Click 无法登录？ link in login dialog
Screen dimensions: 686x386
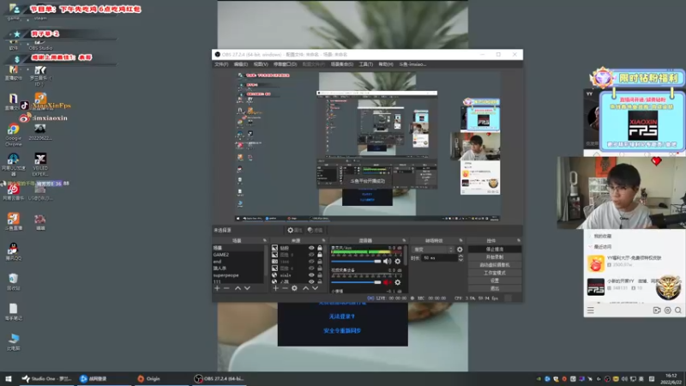pos(341,317)
